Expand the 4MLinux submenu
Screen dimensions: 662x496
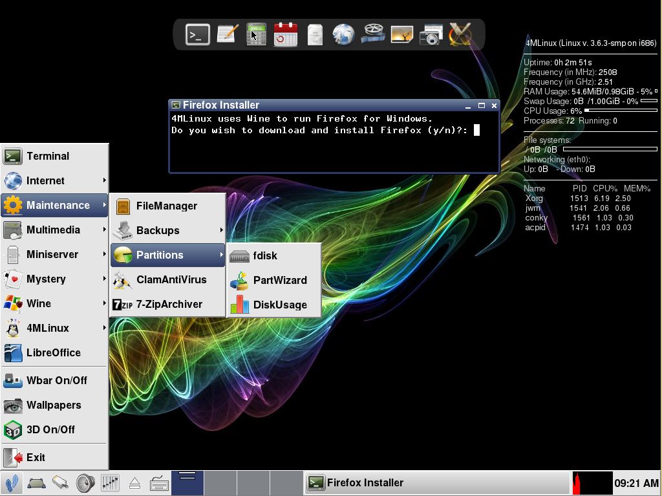coord(54,328)
